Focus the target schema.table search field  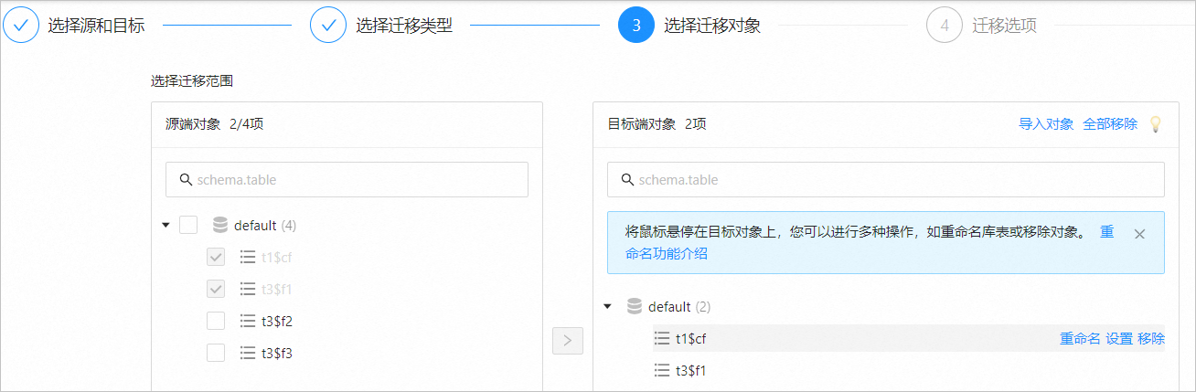pos(896,180)
